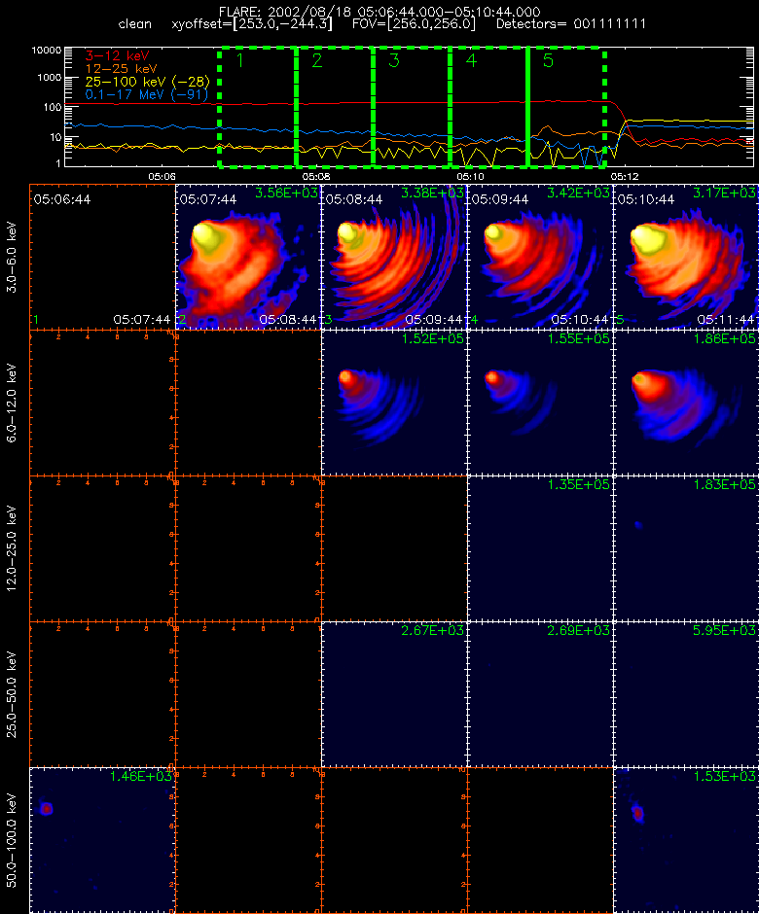Click the Detectors= 001111111 text
Image resolution: width=759 pixels, height=914 pixels.
pos(571,24)
